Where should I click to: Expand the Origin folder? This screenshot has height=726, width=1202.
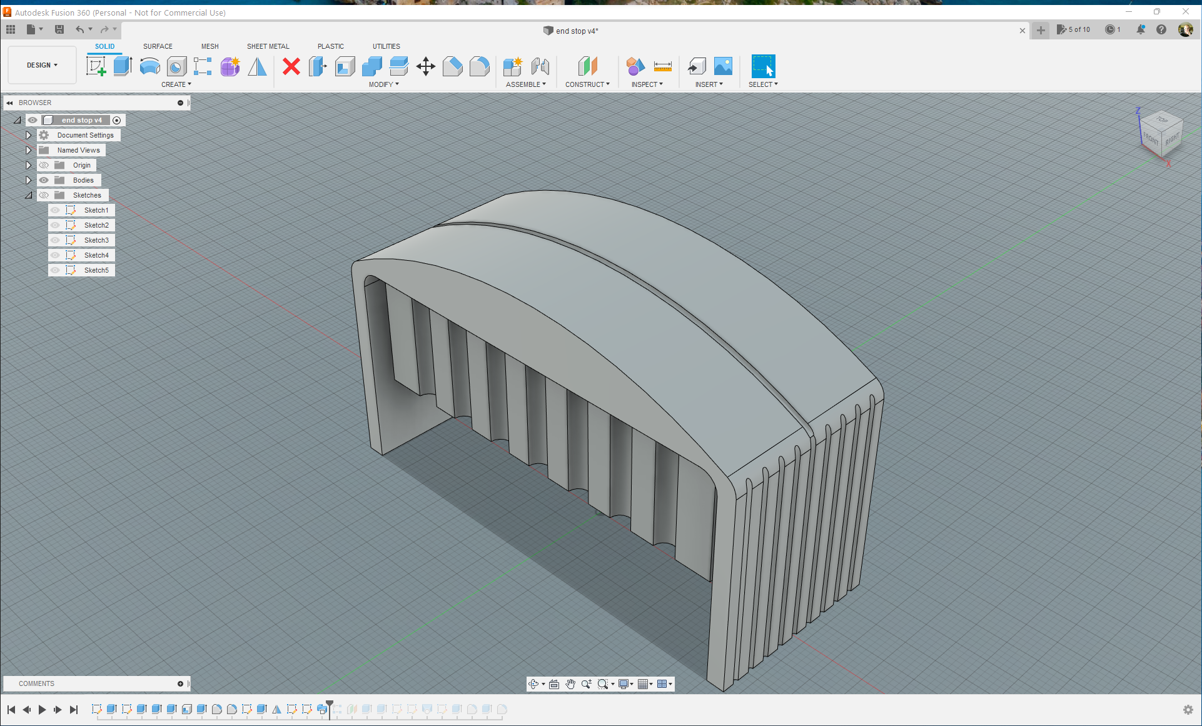tap(29, 164)
